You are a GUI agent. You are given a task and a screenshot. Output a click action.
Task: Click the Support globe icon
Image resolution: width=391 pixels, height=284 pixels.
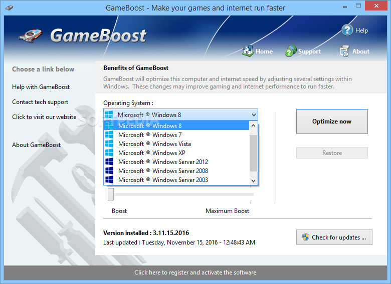point(291,51)
